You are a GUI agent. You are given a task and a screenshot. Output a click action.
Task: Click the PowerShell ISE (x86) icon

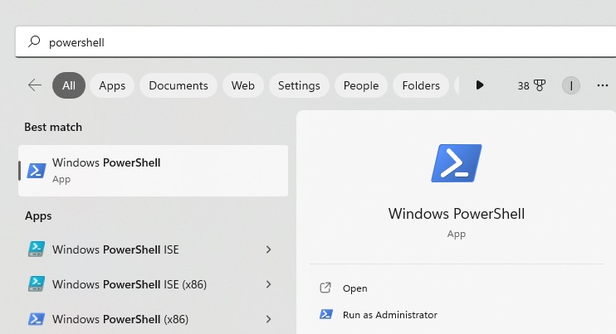pyautogui.click(x=37, y=283)
